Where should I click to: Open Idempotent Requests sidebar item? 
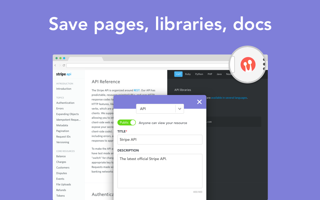(x=68, y=120)
